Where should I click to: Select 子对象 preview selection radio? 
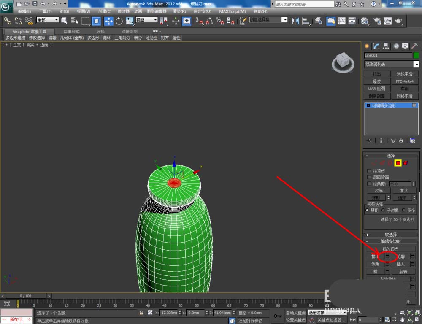point(383,210)
